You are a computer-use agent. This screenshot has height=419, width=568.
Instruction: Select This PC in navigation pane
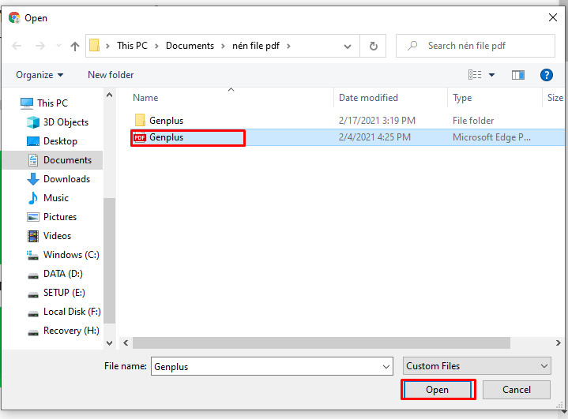(x=52, y=103)
